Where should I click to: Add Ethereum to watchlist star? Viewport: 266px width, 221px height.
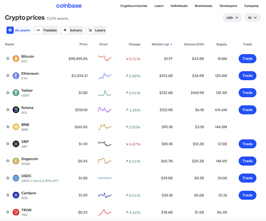(x=8, y=76)
